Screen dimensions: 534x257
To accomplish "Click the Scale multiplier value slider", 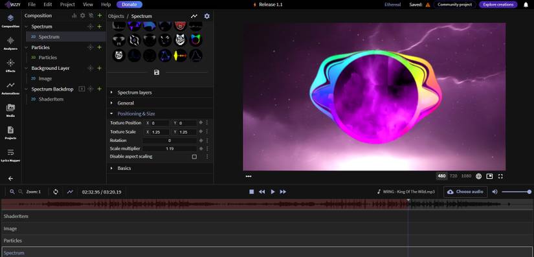I will 170,148.
